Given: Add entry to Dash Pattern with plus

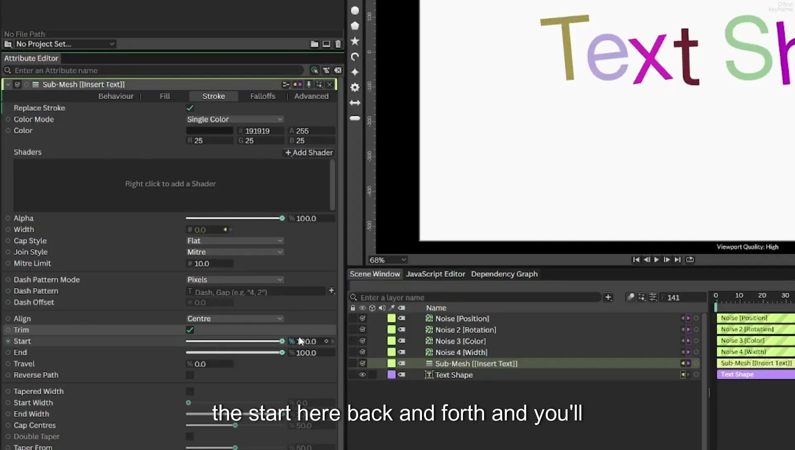Looking at the screenshot, I should point(331,291).
